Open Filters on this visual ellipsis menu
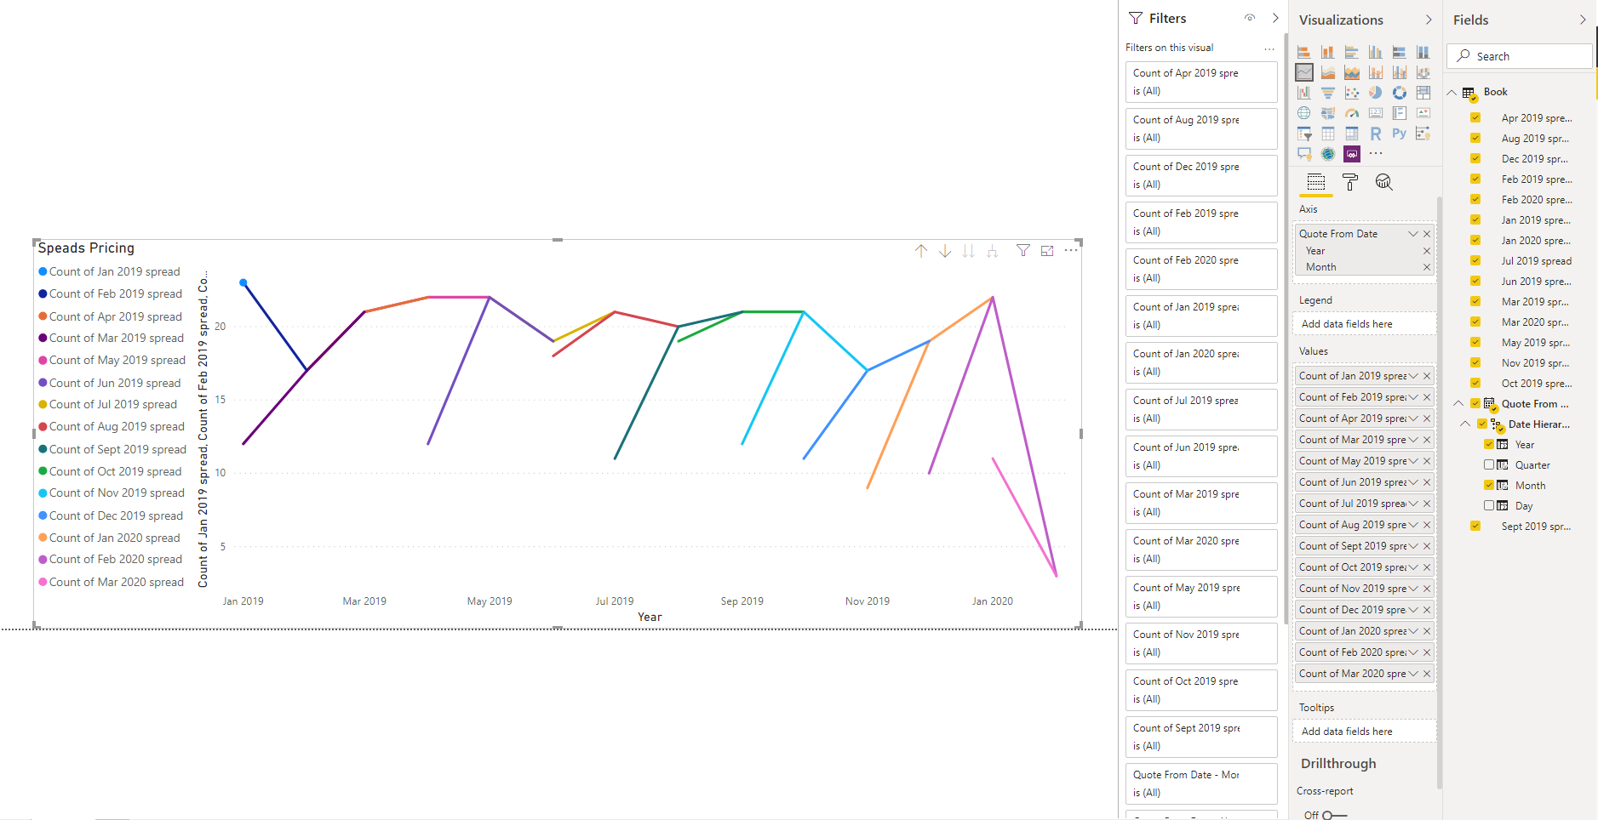This screenshot has width=1598, height=820. point(1269,48)
